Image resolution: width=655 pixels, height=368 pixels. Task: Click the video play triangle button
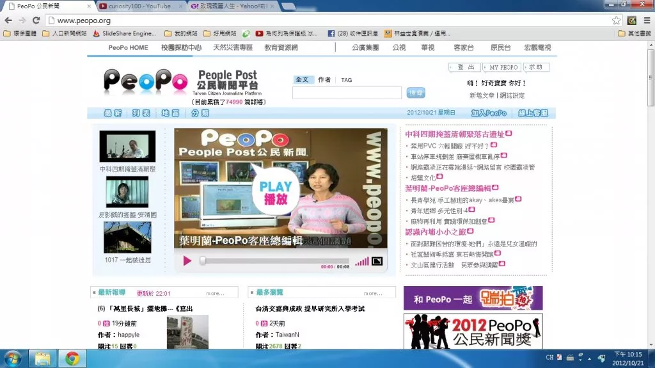187,261
